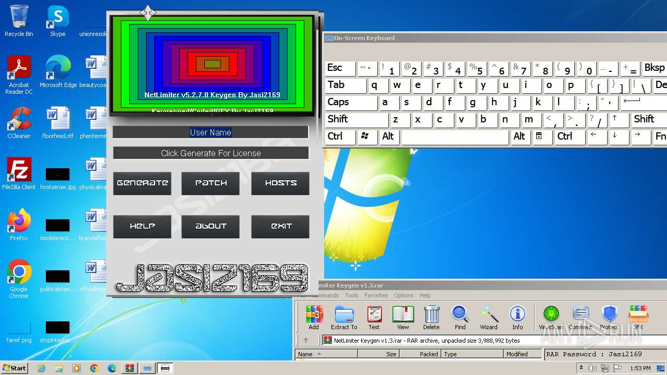
Task: Click clock showing 1:53 PM
Action: coord(640,368)
